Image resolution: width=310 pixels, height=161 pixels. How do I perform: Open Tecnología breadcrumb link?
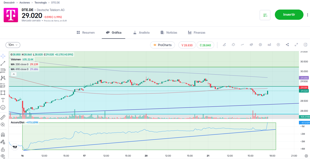[x=41, y=2]
